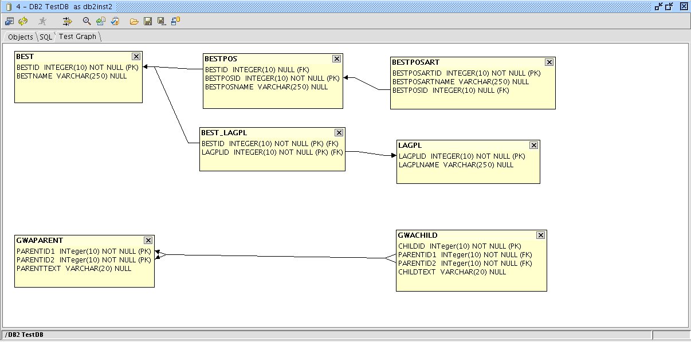Click the LAGPLNAME VARCHAR(250) NULL column
691x342 pixels.
(456, 165)
